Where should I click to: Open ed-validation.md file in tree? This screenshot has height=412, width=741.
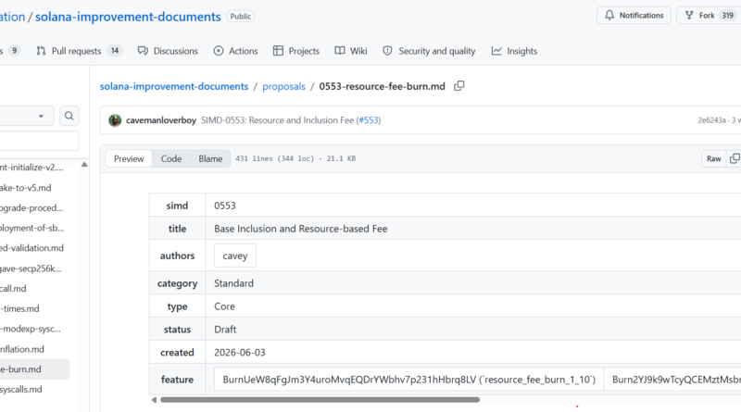pyautogui.click(x=31, y=248)
